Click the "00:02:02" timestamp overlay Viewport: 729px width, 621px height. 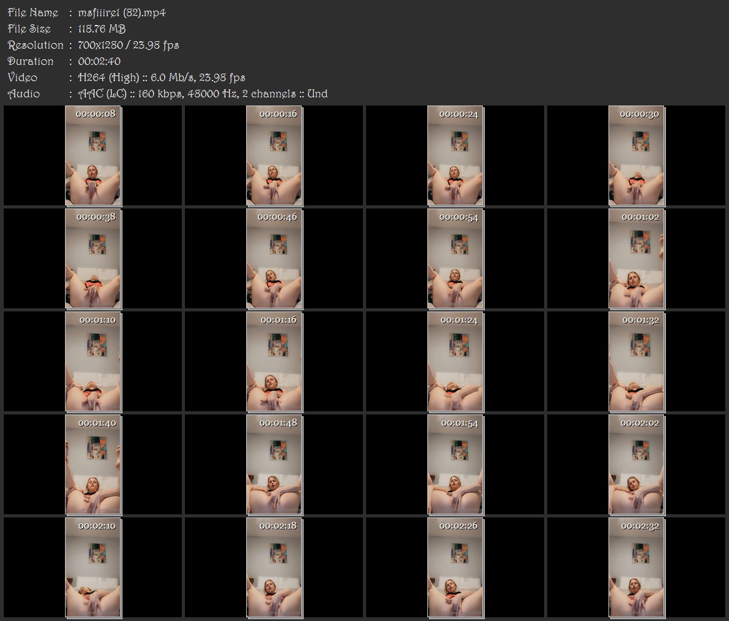[640, 423]
